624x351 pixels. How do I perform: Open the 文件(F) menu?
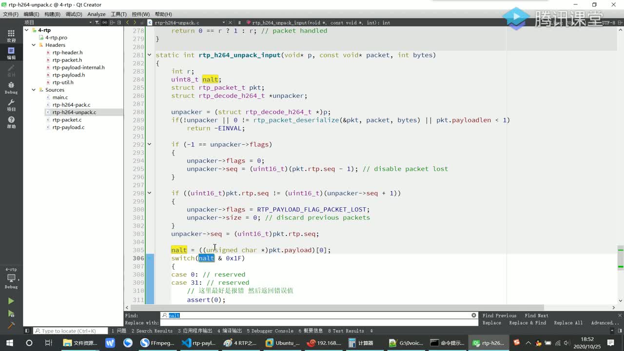point(11,14)
